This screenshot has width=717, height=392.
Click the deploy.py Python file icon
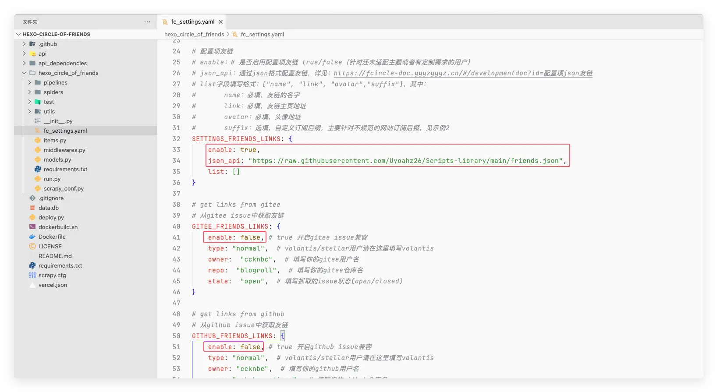coord(32,217)
